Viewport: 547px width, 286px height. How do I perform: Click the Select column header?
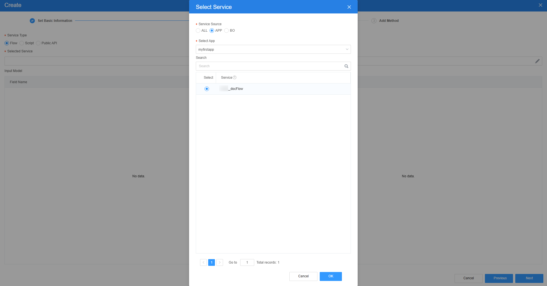pos(208,78)
